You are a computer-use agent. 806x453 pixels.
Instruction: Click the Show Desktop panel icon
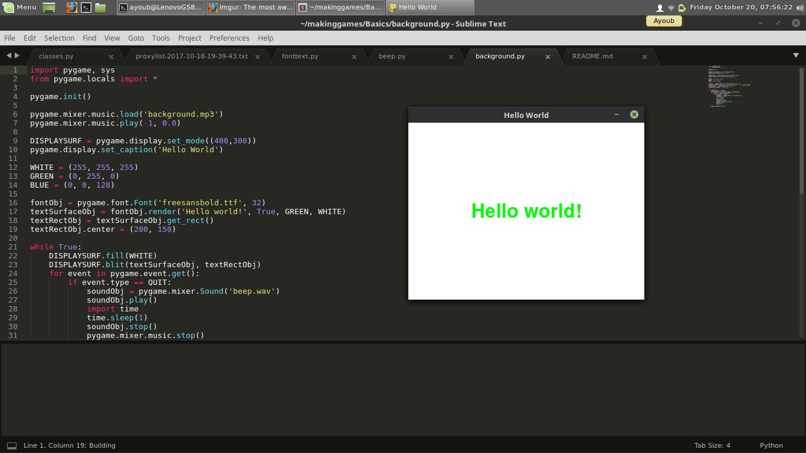click(50, 8)
